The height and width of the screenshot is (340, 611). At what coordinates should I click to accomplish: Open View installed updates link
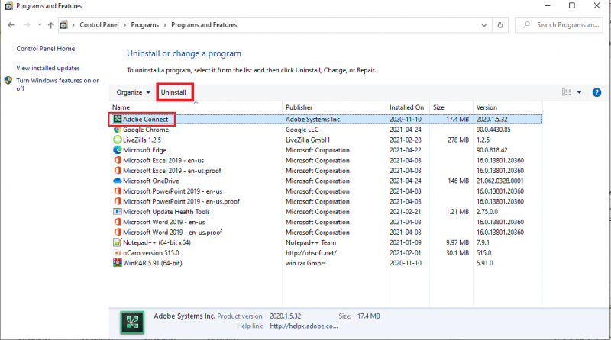(48, 68)
